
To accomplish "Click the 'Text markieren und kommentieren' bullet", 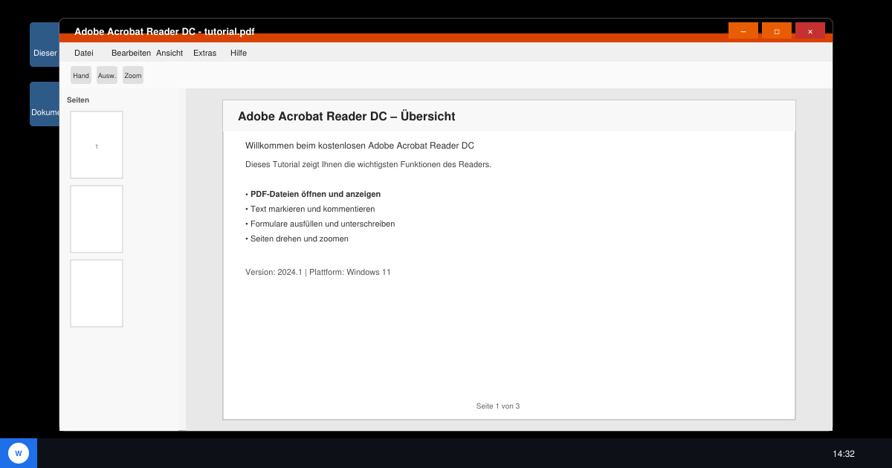I will pos(310,209).
